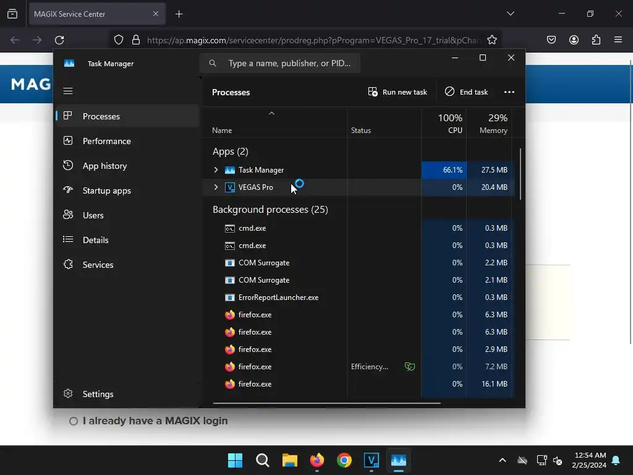Click the horizontal scrollbar under process list
This screenshot has height=475, width=633.
[326, 403]
